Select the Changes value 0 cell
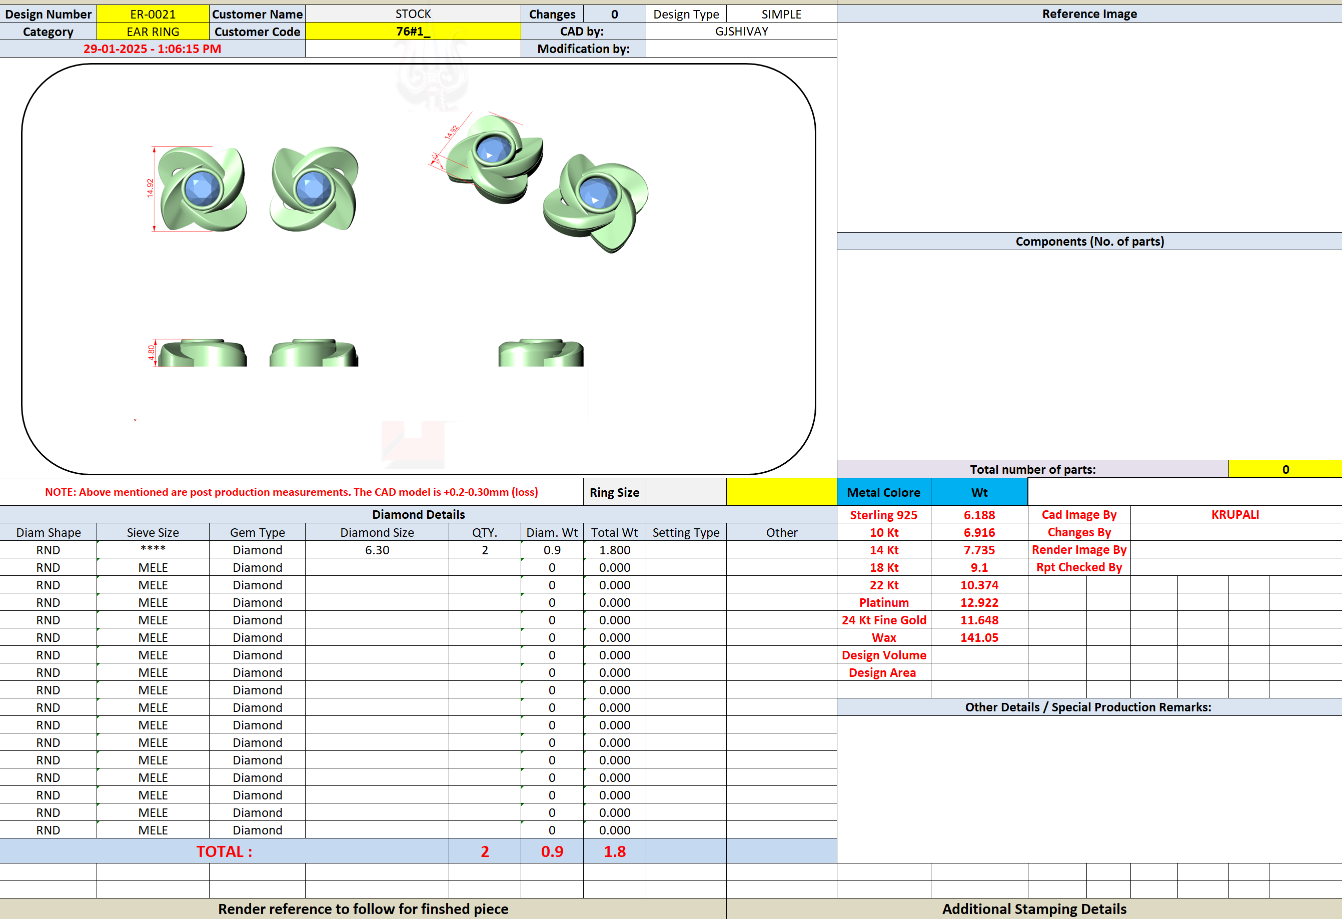Image resolution: width=1342 pixels, height=919 pixels. (614, 14)
